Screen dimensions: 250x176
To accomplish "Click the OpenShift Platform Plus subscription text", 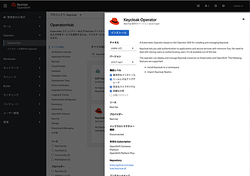I will pyautogui.click(x=122, y=153).
